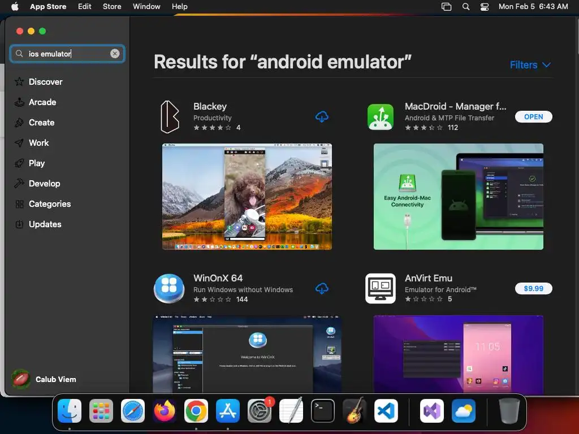Buy AnVirt Emu for $9.99
Image resolution: width=579 pixels, height=434 pixels.
coord(534,289)
